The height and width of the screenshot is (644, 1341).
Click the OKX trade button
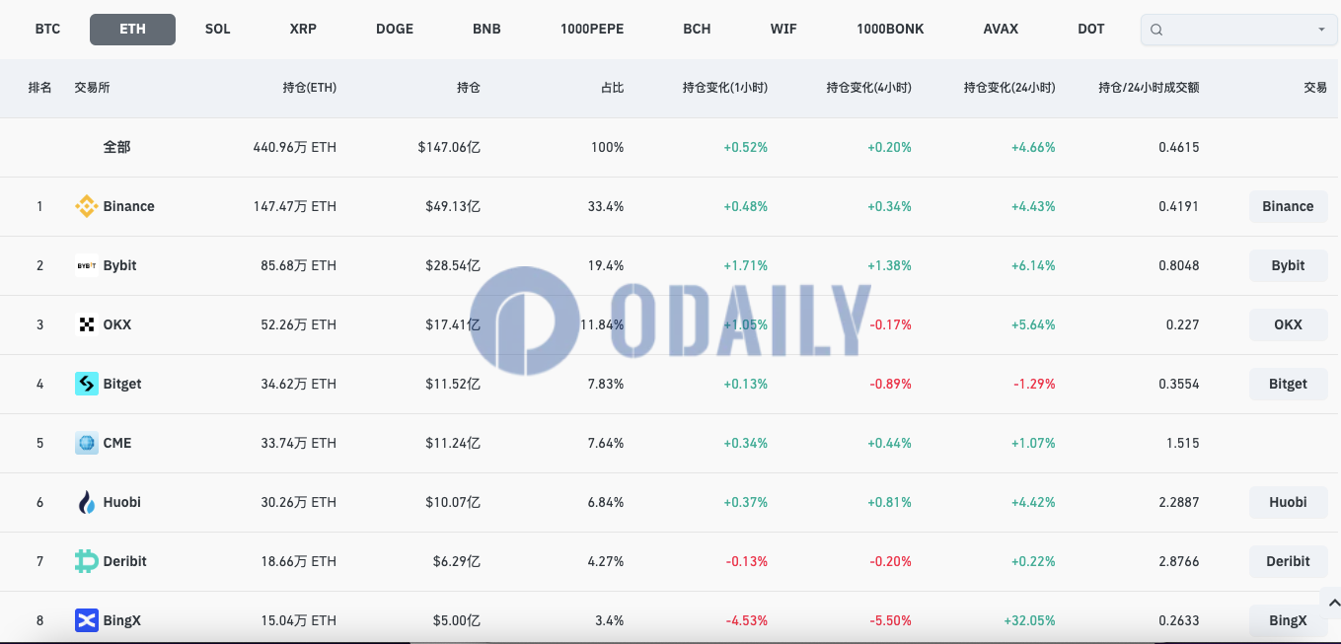pyautogui.click(x=1288, y=324)
